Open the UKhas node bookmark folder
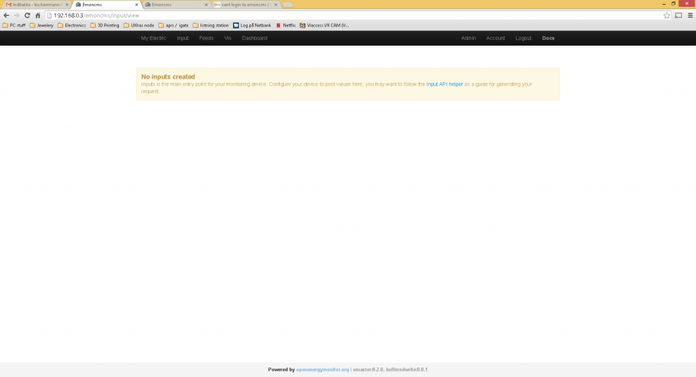Image resolution: width=696 pixels, height=377 pixels. 139,26
